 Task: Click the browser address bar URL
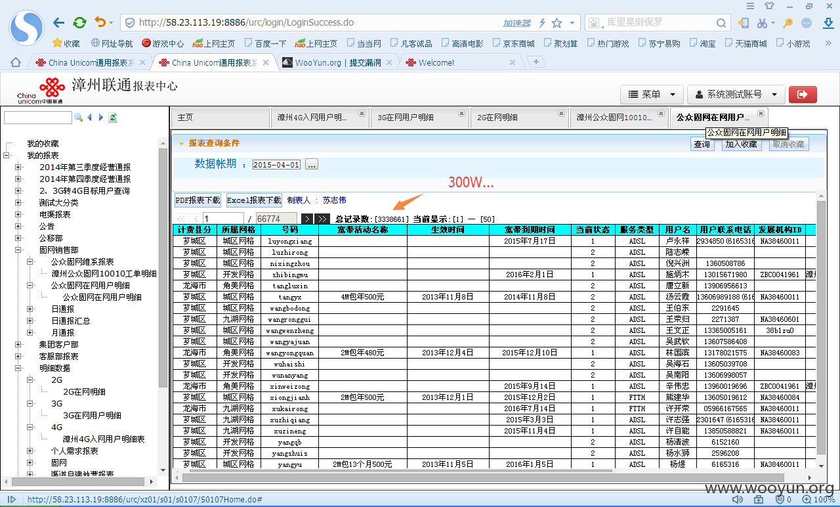[x=246, y=23]
